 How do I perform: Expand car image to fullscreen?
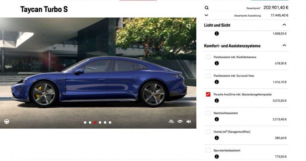point(188,25)
